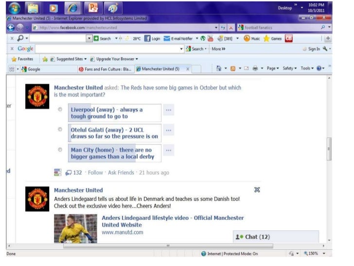Open the Windows Start orb
The height and width of the screenshot is (266, 354).
pos(14,8)
